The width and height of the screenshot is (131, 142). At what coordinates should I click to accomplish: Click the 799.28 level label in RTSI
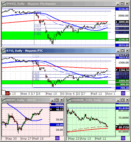pyautogui.click(x=123, y=88)
